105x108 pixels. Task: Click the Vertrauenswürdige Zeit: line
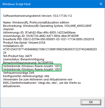click(19, 73)
